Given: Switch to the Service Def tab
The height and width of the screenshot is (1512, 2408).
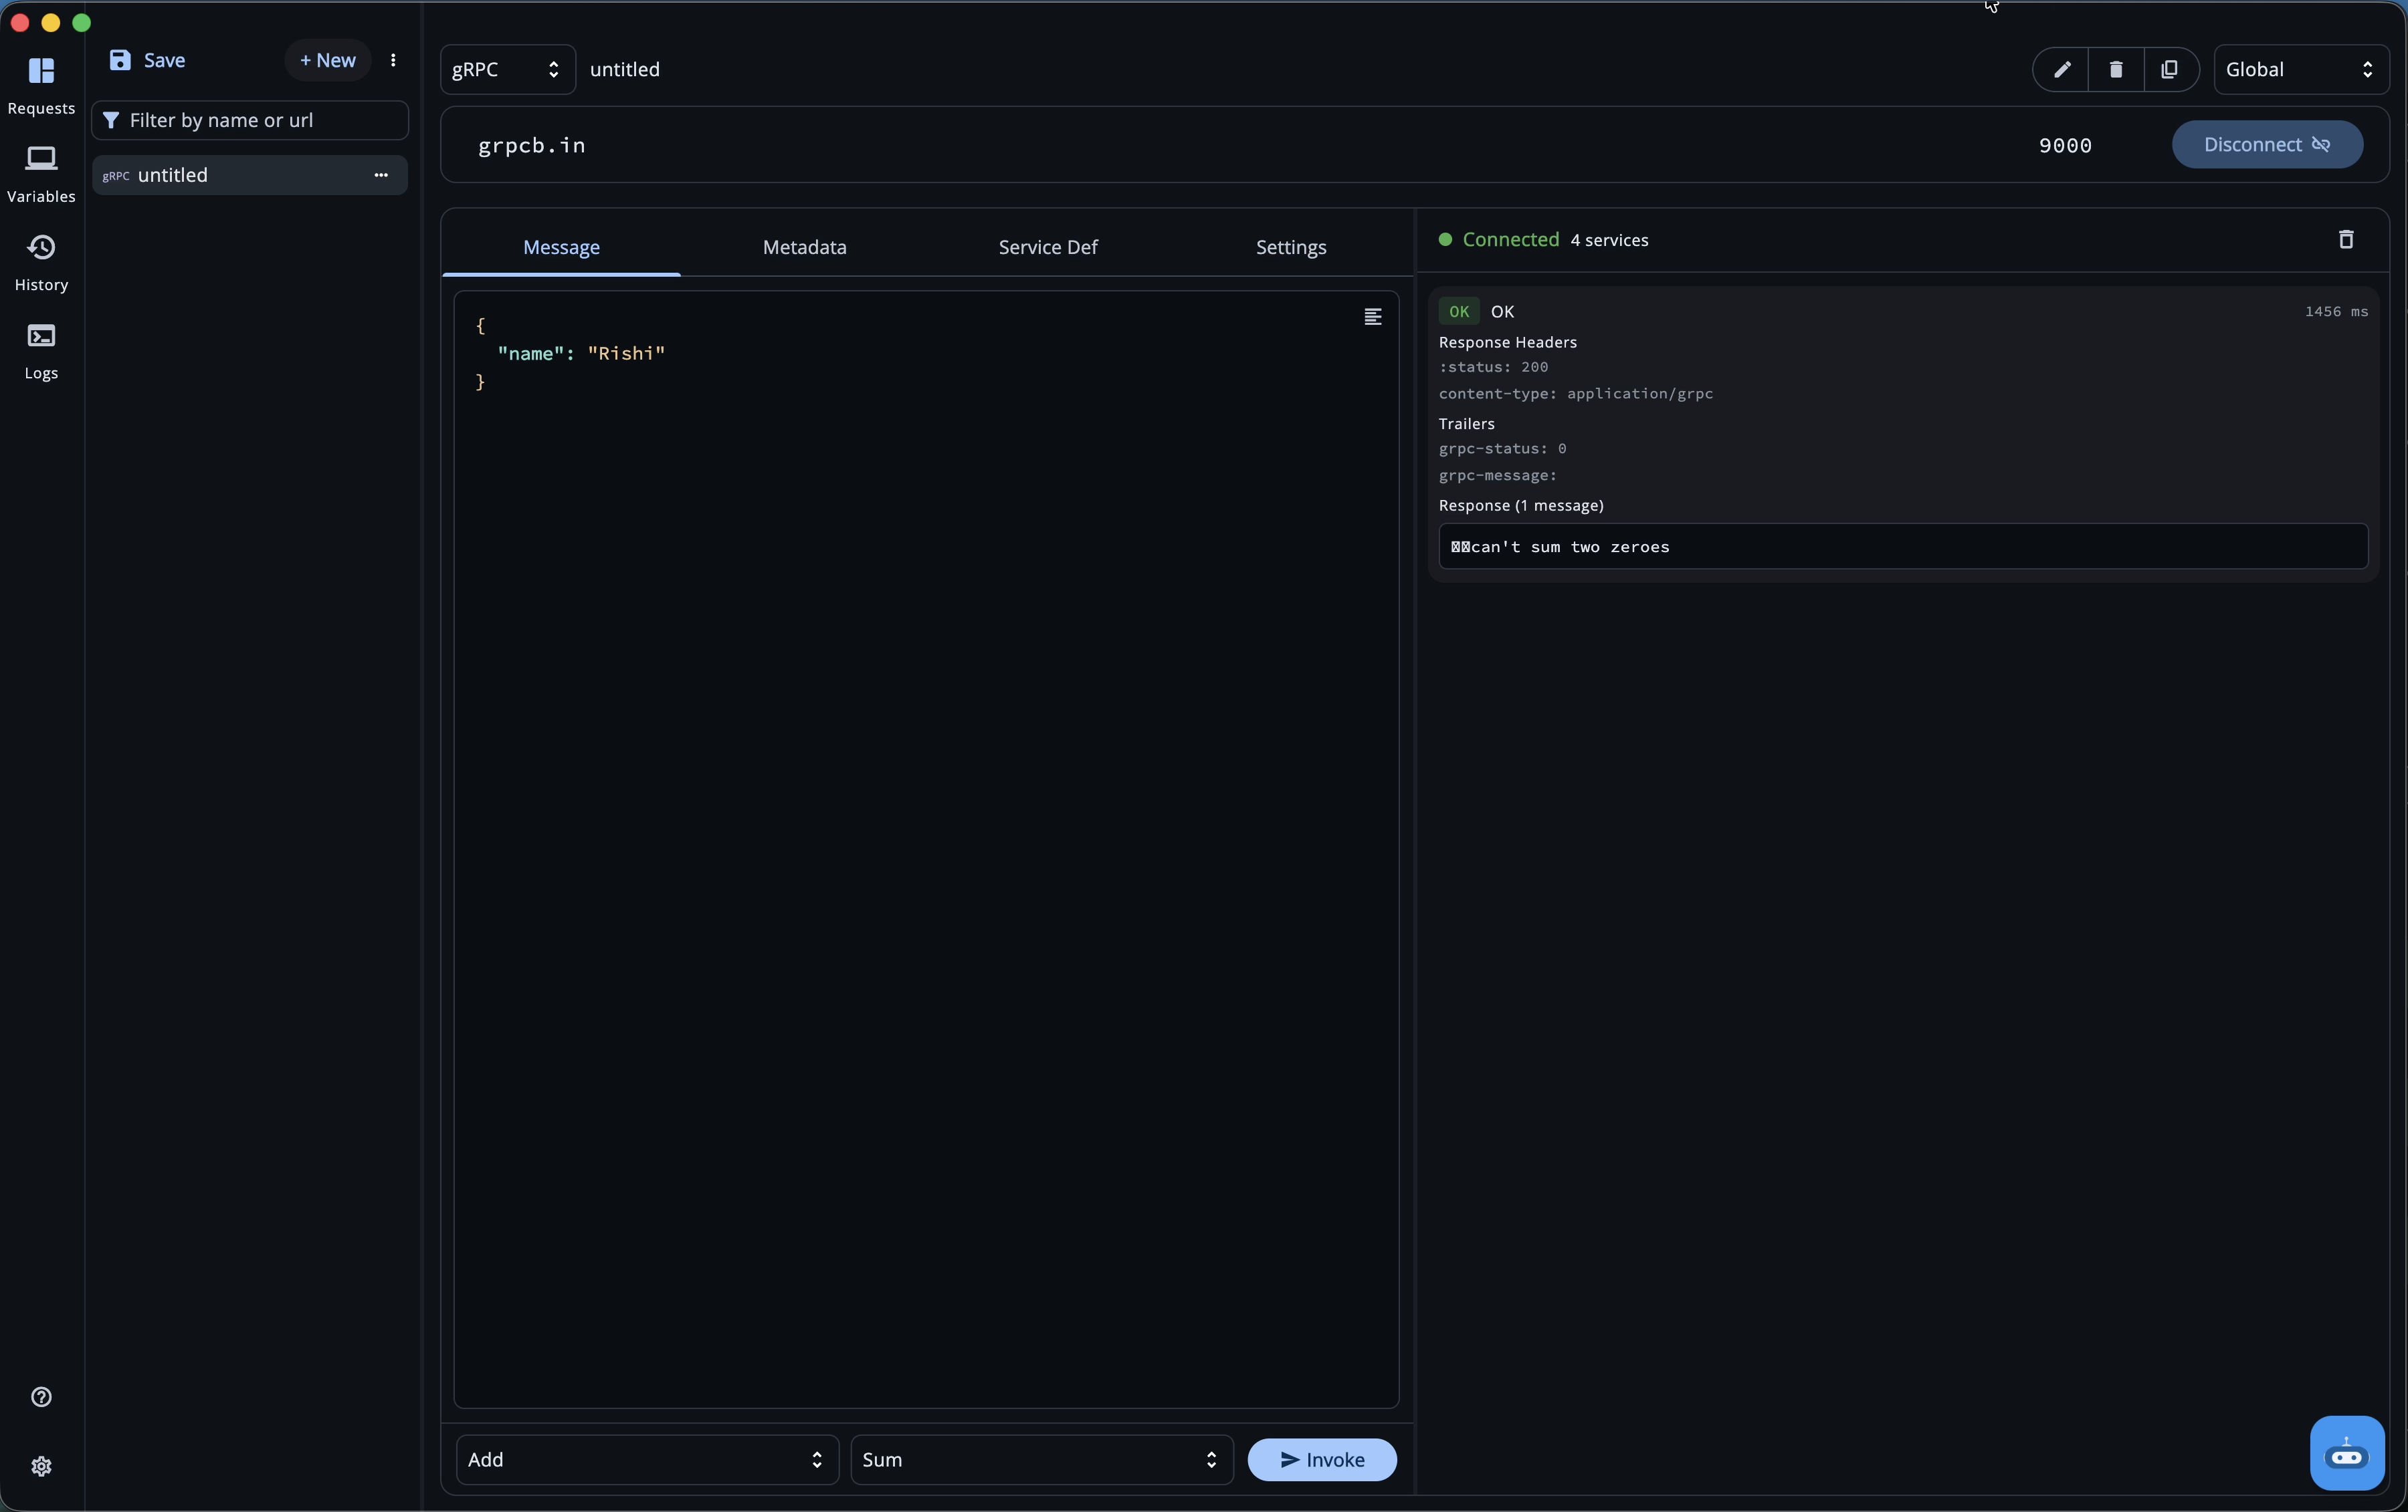Looking at the screenshot, I should pos(1048,247).
